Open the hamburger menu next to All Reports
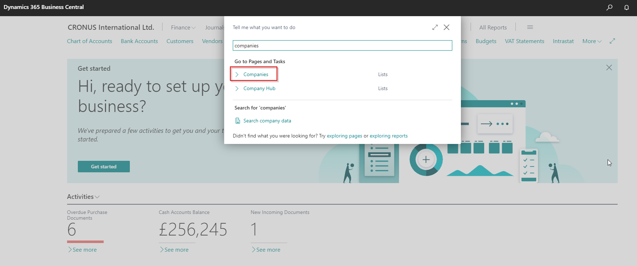Screen dimensions: 637x266 click(x=530, y=27)
